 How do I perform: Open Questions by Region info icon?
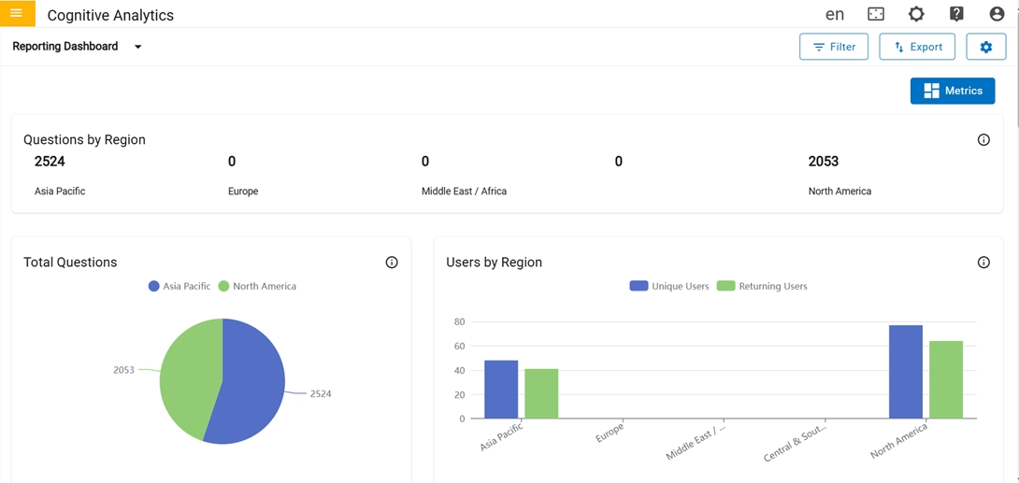click(983, 140)
